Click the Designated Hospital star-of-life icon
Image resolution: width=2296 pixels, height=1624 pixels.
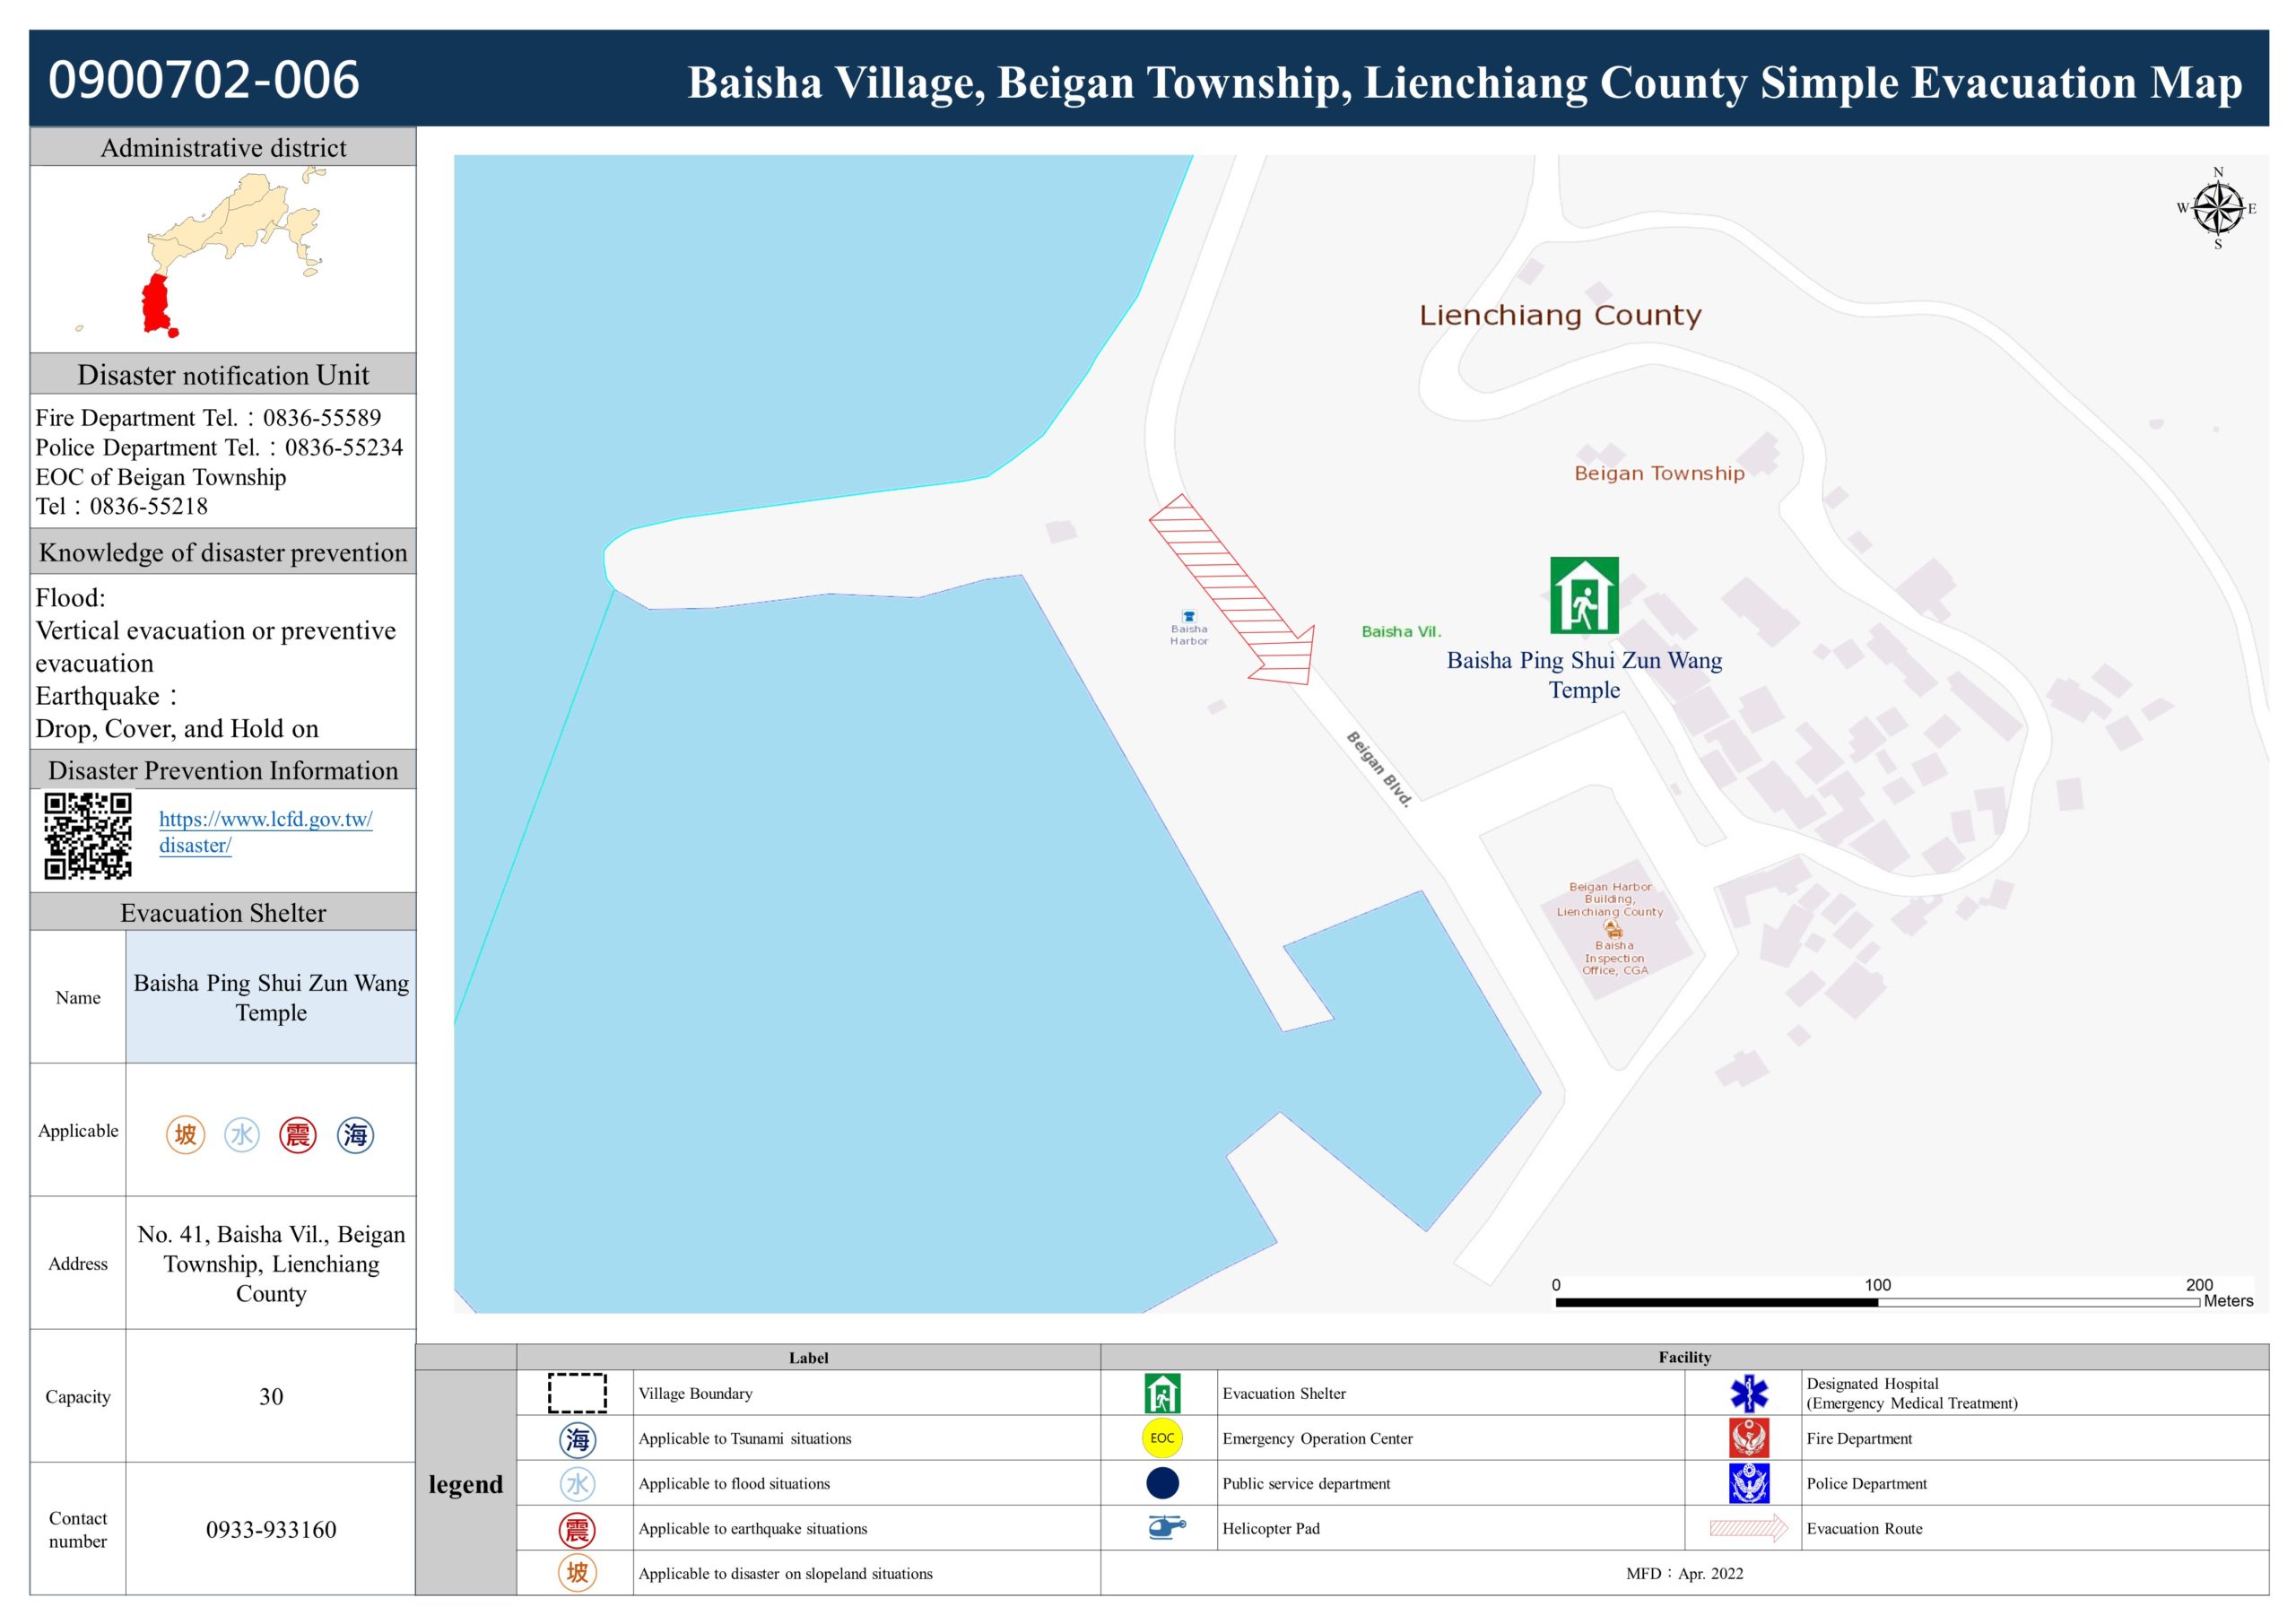pos(1749,1393)
